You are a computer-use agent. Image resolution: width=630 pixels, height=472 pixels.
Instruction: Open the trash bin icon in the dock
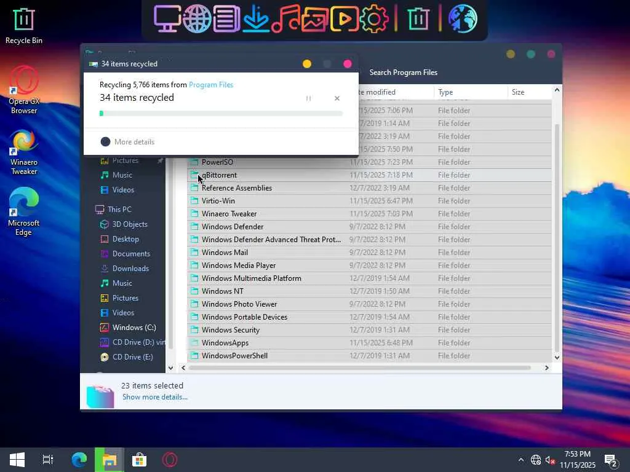tap(418, 18)
